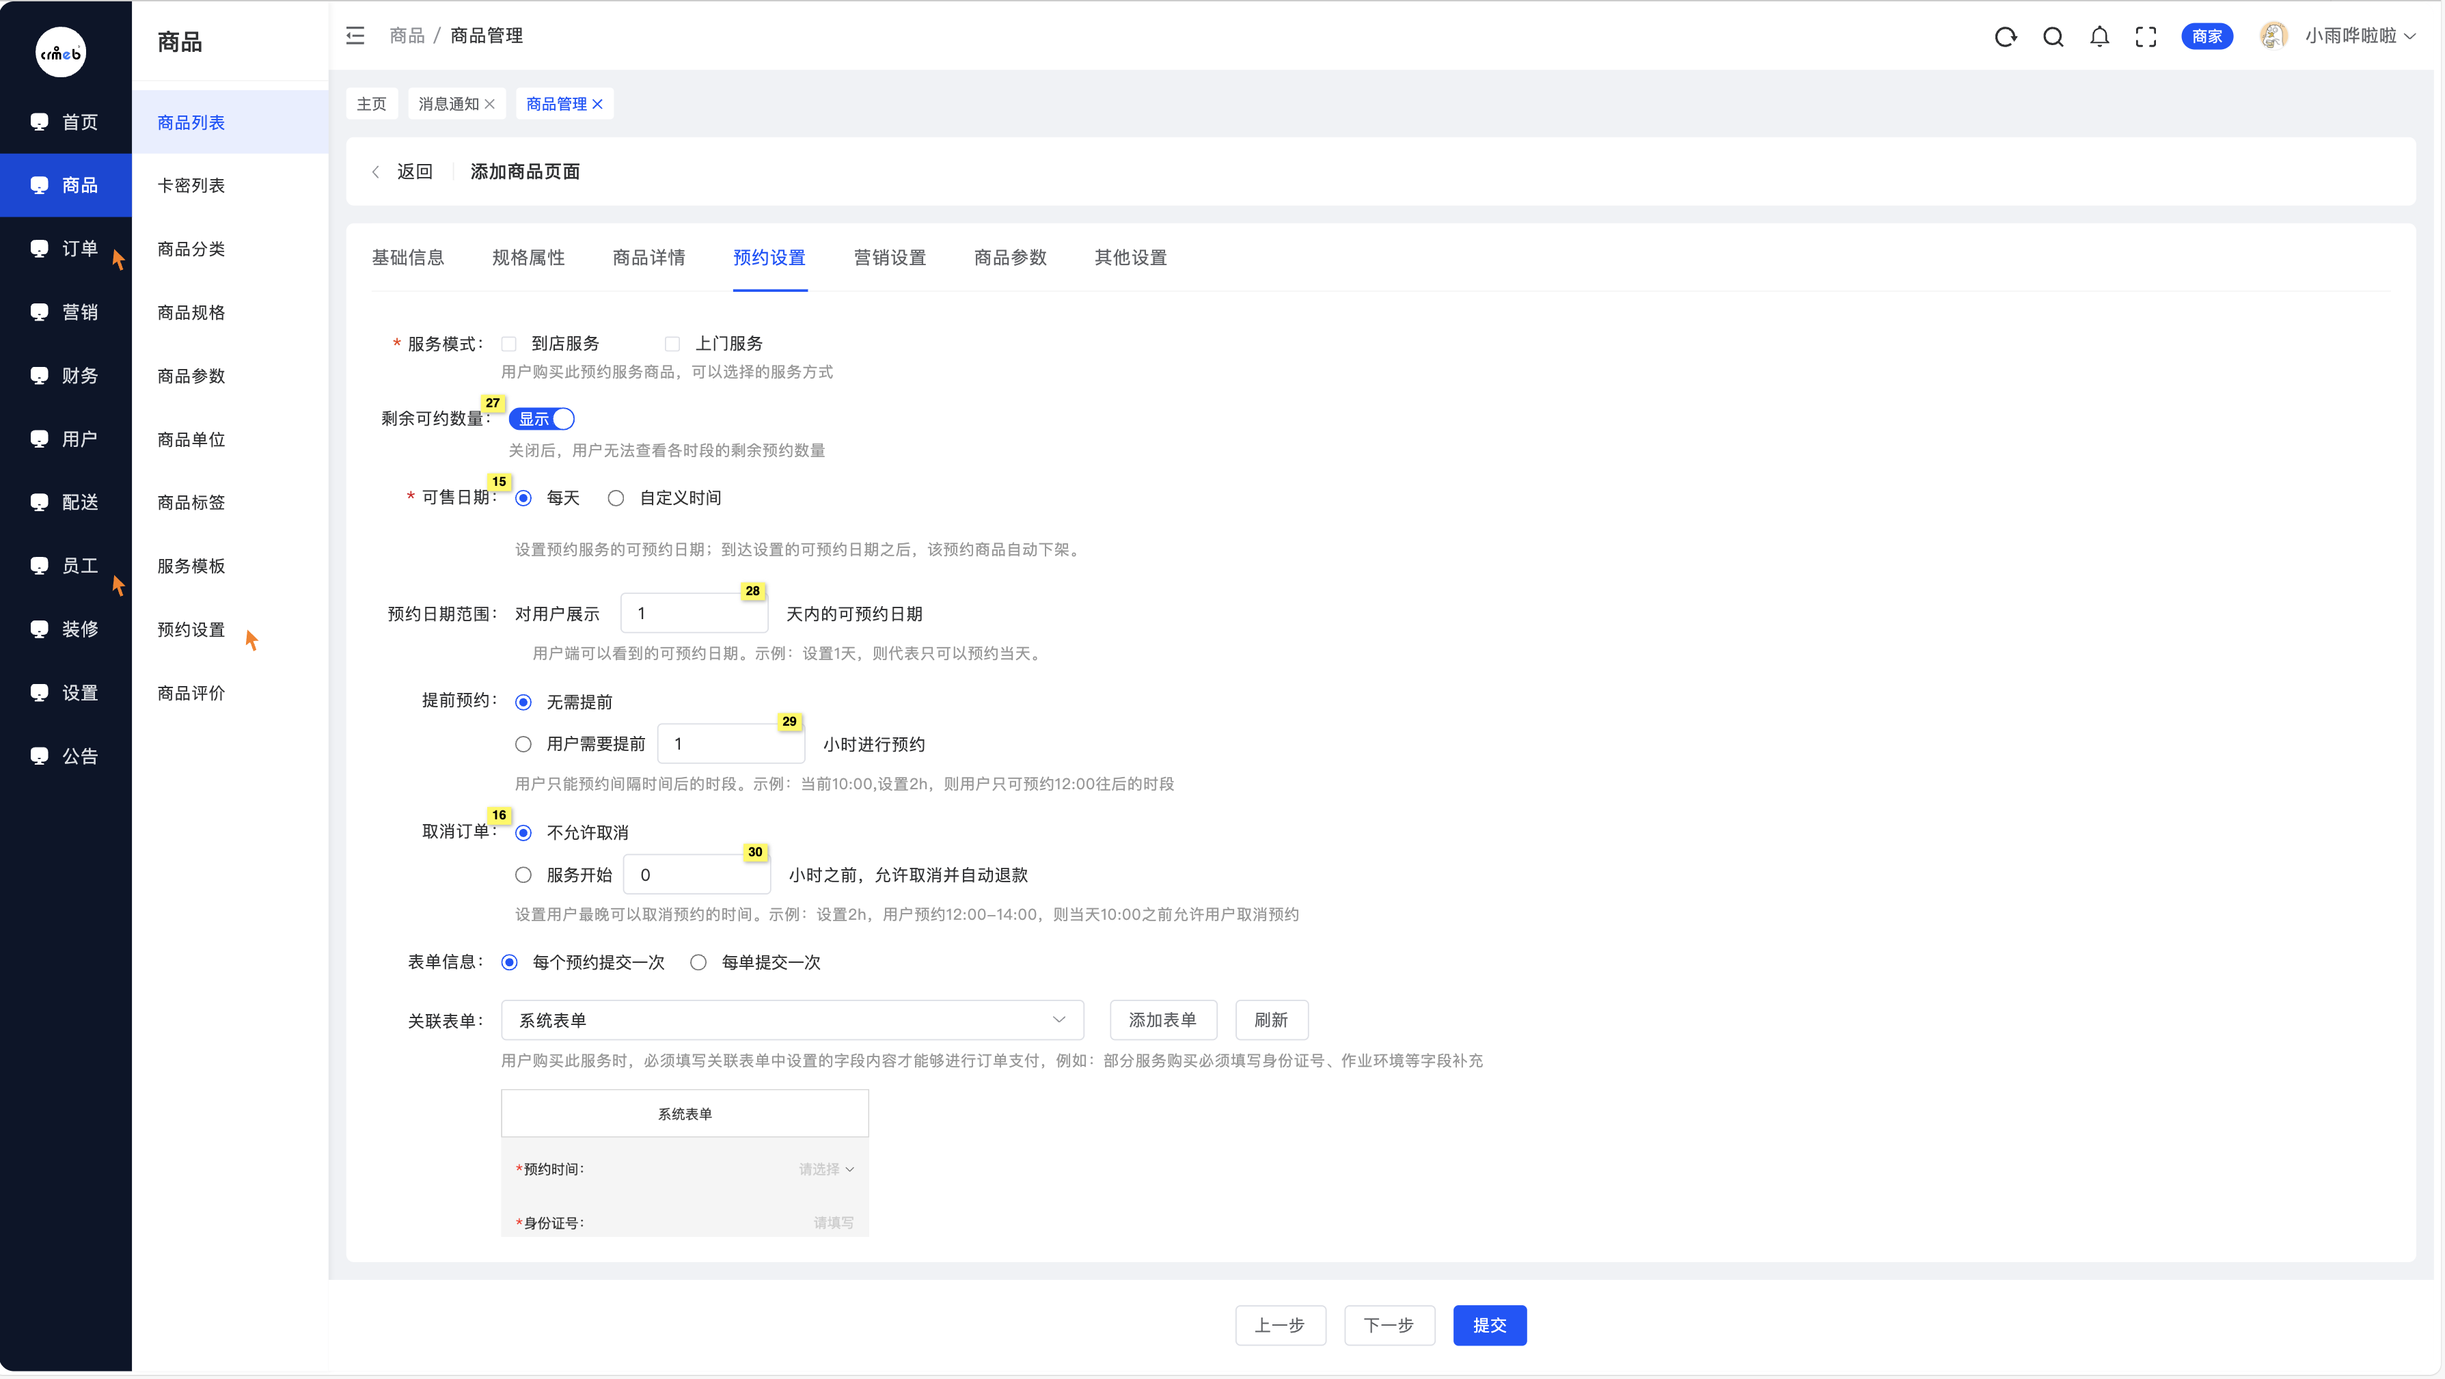This screenshot has height=1379, width=2445.
Task: Open the 商品参数 tab
Action: click(1009, 257)
